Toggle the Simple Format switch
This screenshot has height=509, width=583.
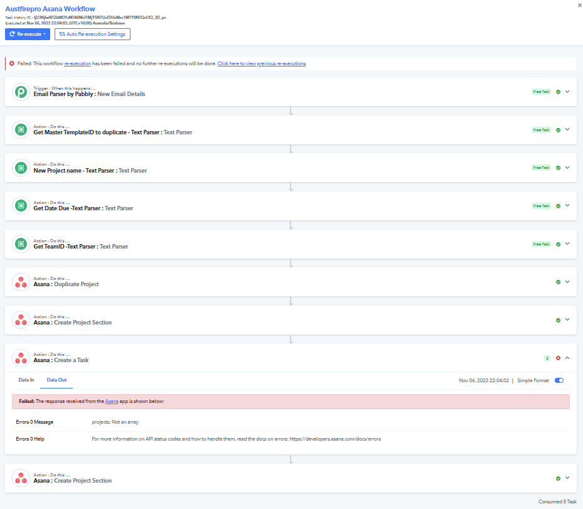(x=559, y=380)
